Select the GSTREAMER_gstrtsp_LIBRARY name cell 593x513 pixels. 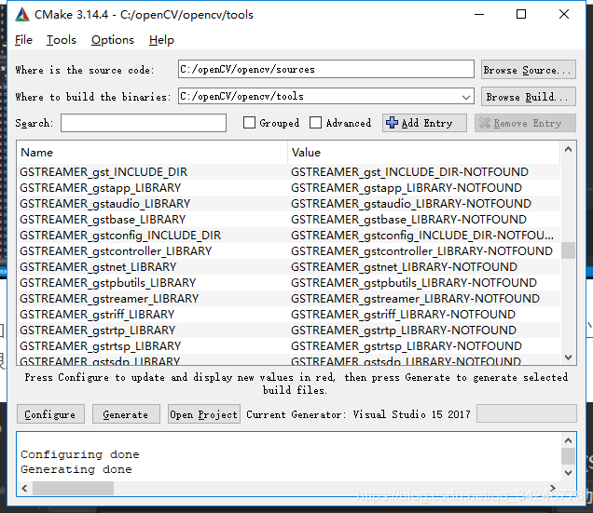tap(152, 346)
